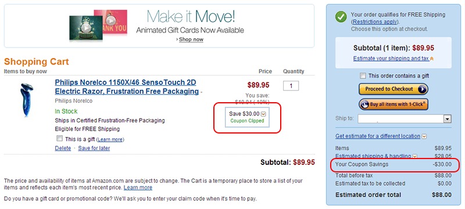Check 'This order contains a gift' box
The height and width of the screenshot is (209, 465).
(x=363, y=76)
